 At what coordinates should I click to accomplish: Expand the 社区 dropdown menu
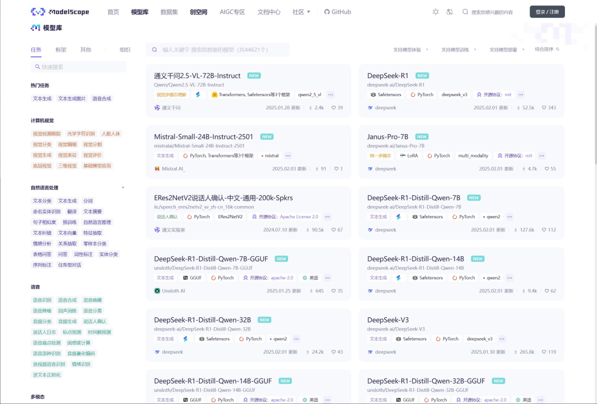pos(301,12)
